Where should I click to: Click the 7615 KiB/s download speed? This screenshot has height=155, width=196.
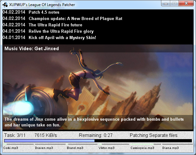45,135
